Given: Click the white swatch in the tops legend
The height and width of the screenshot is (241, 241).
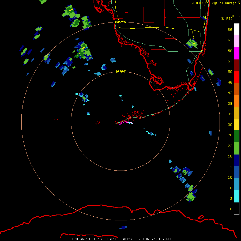Looking at the screenshot, I should click(x=236, y=29).
